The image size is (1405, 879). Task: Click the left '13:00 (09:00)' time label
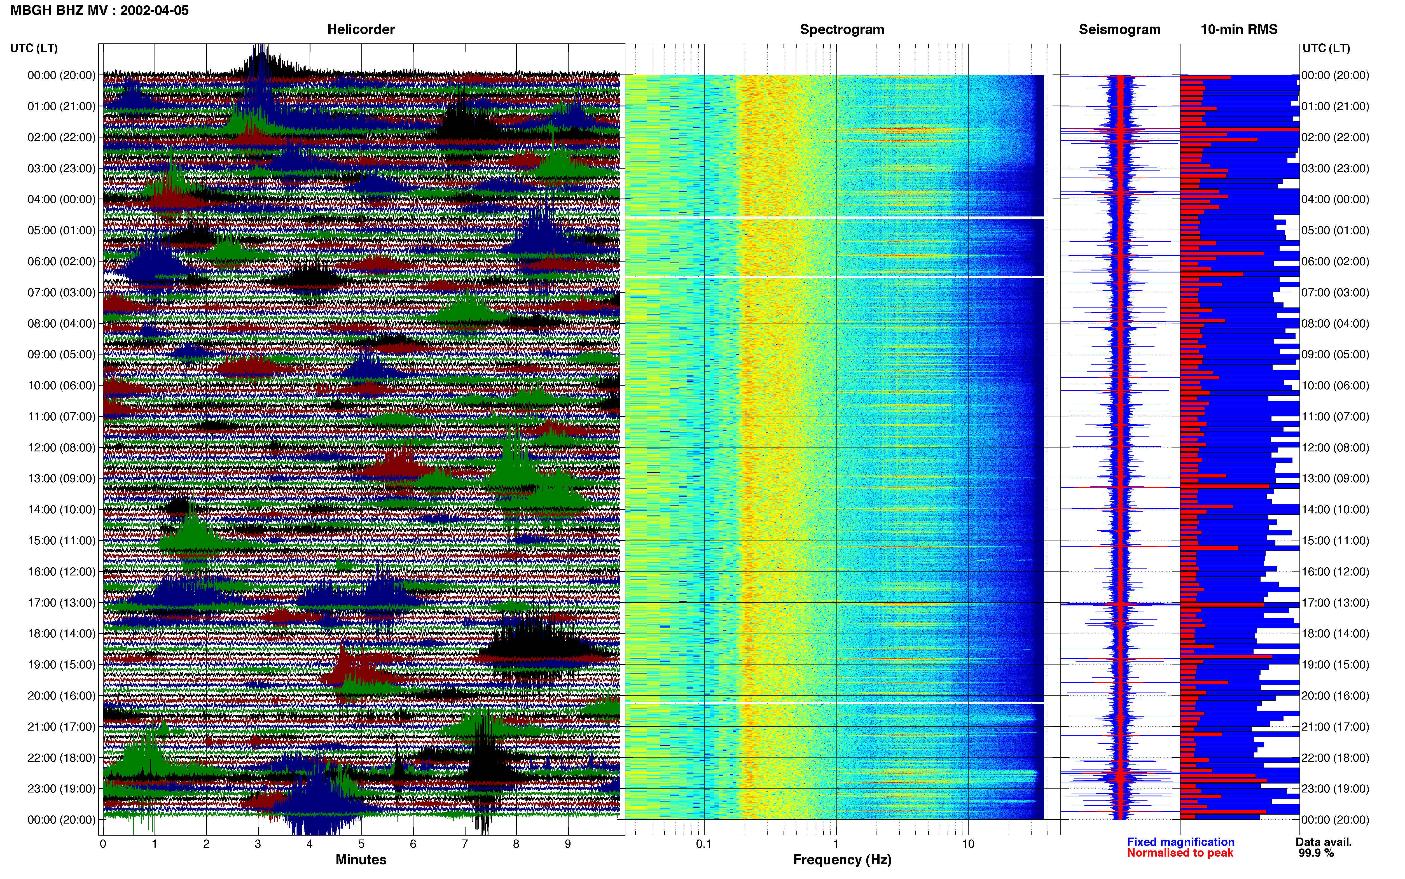click(x=62, y=479)
